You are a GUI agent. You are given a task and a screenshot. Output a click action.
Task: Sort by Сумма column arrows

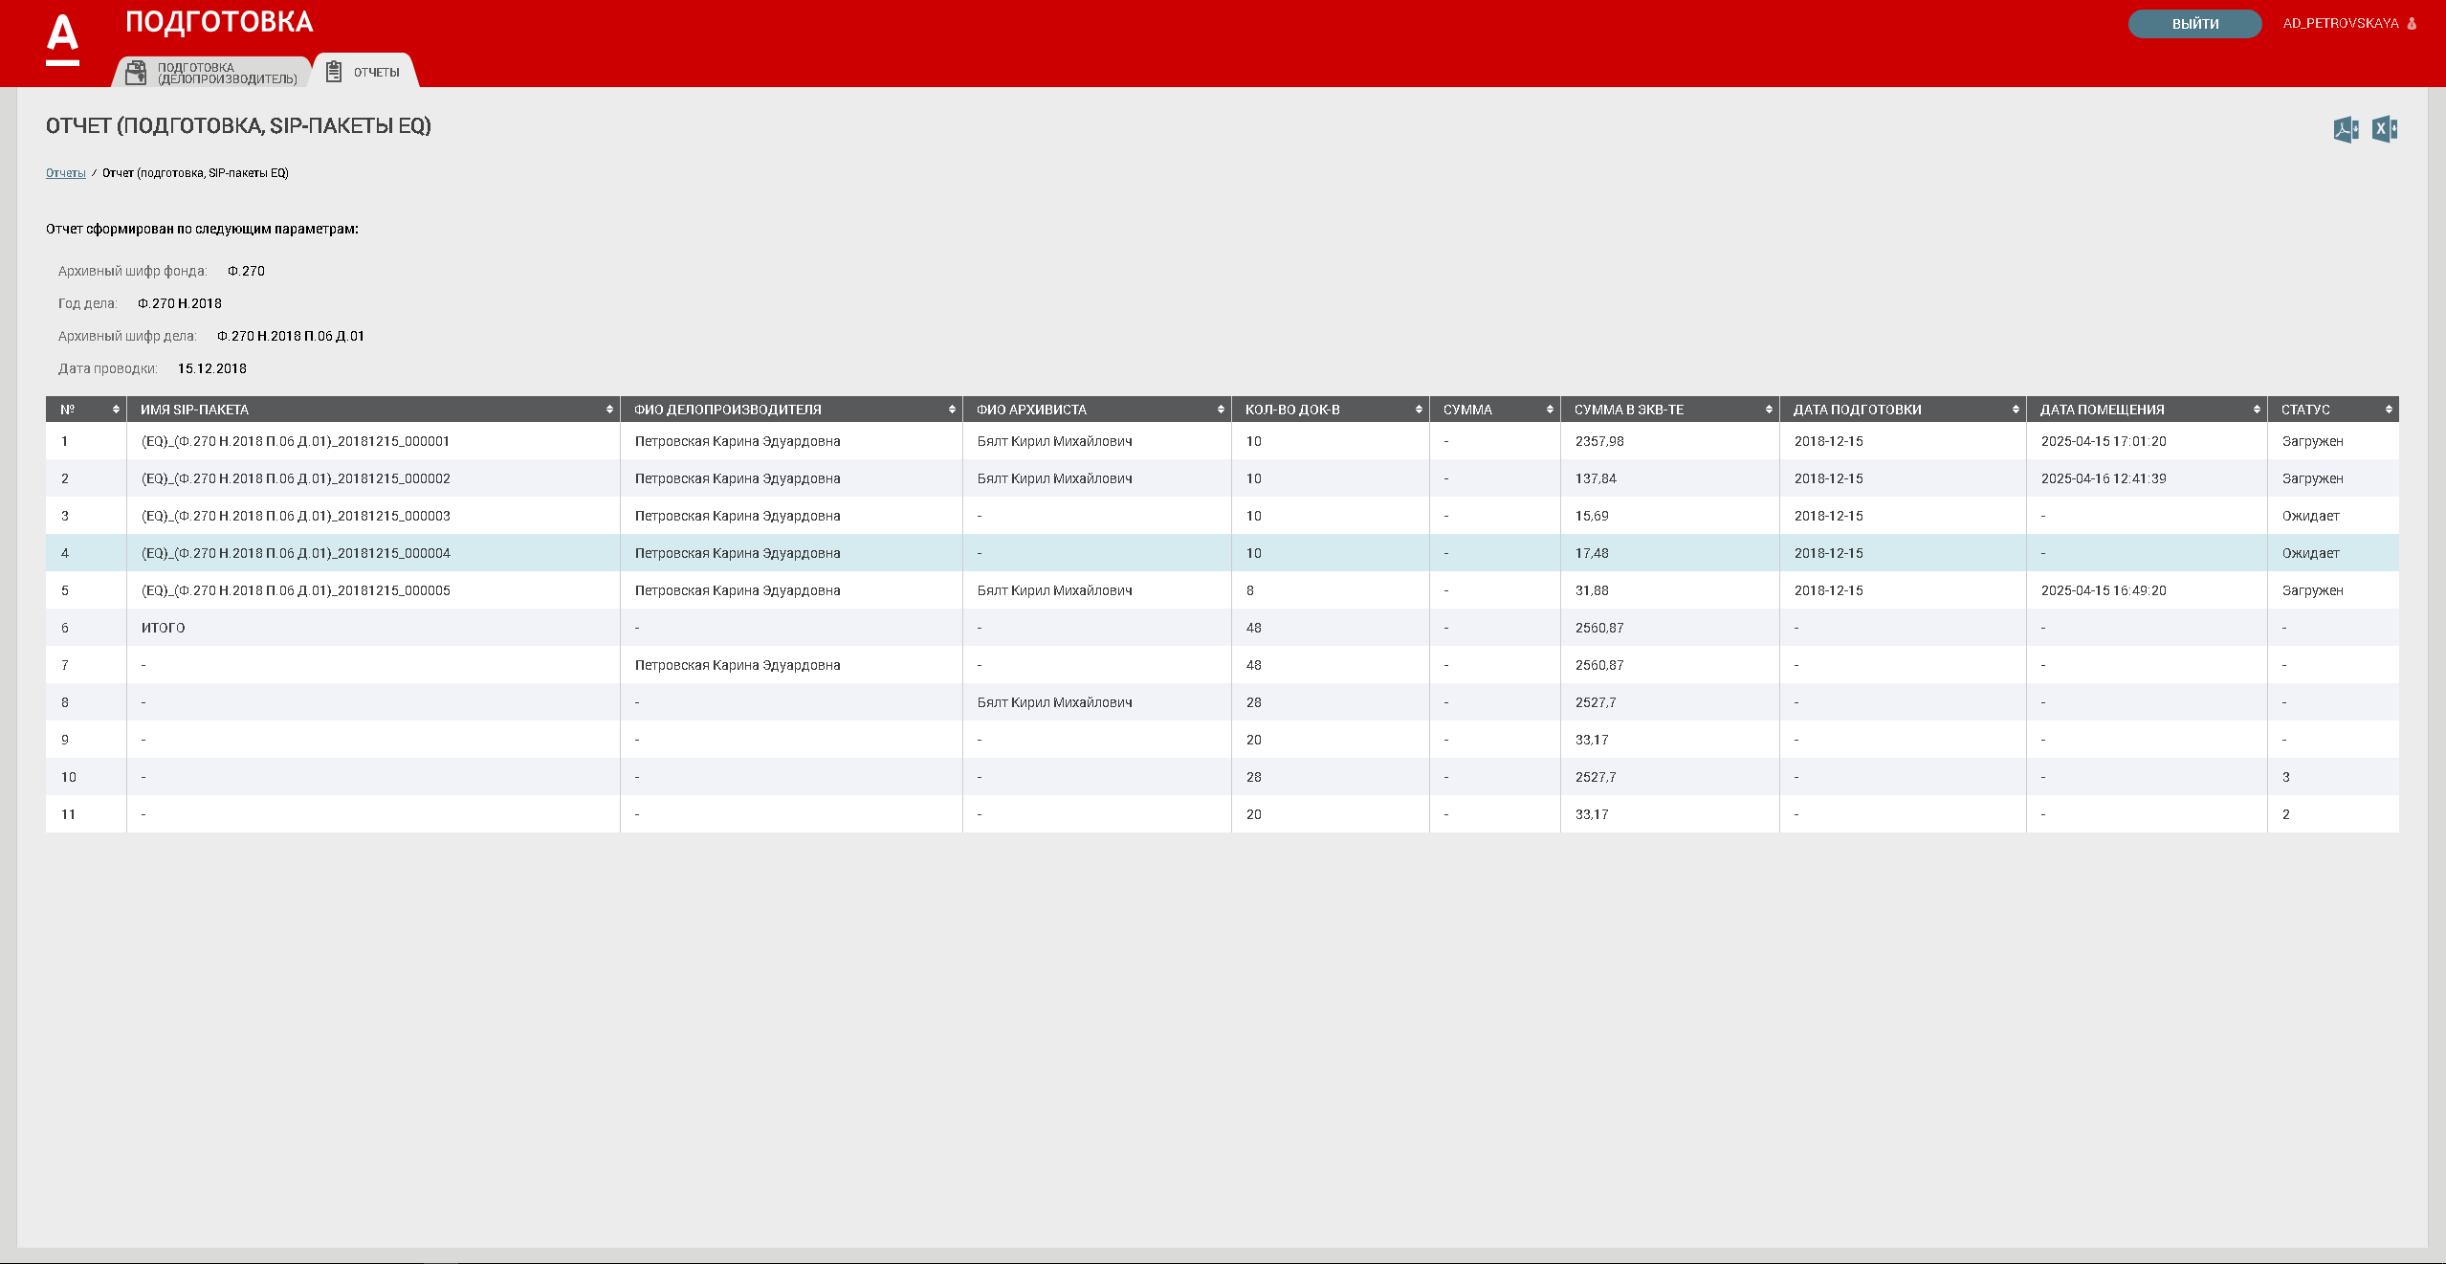[x=1550, y=410]
